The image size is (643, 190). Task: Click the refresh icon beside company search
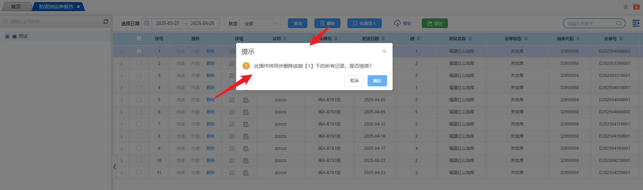pos(106,21)
